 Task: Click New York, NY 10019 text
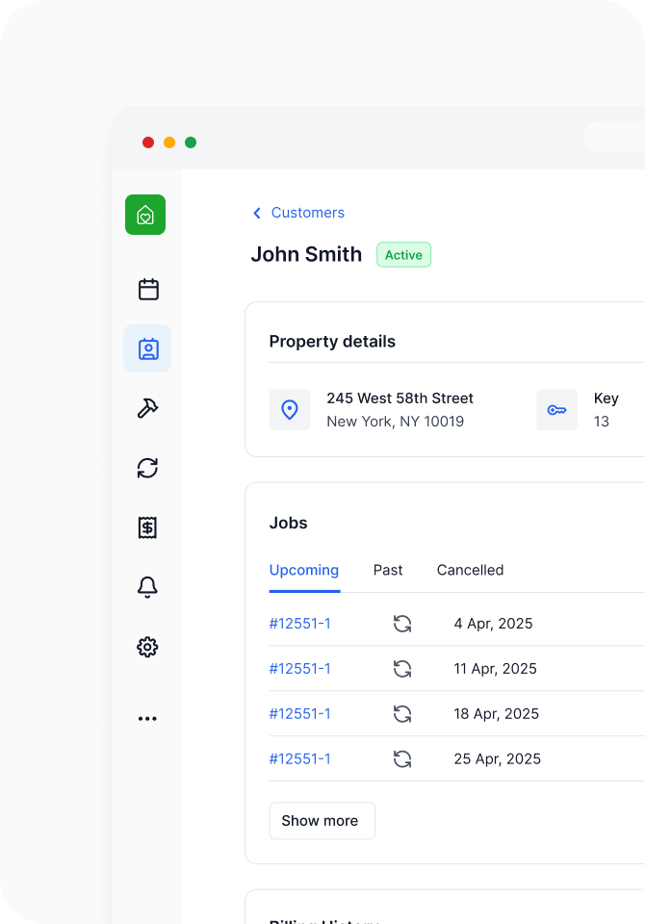coord(396,422)
